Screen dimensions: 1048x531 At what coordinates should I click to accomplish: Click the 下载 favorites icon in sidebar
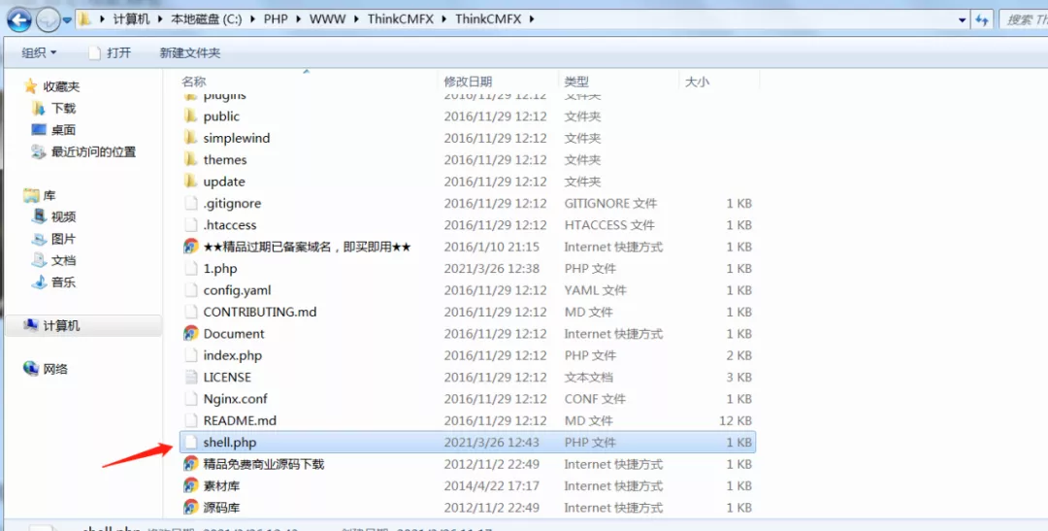pyautogui.click(x=39, y=109)
